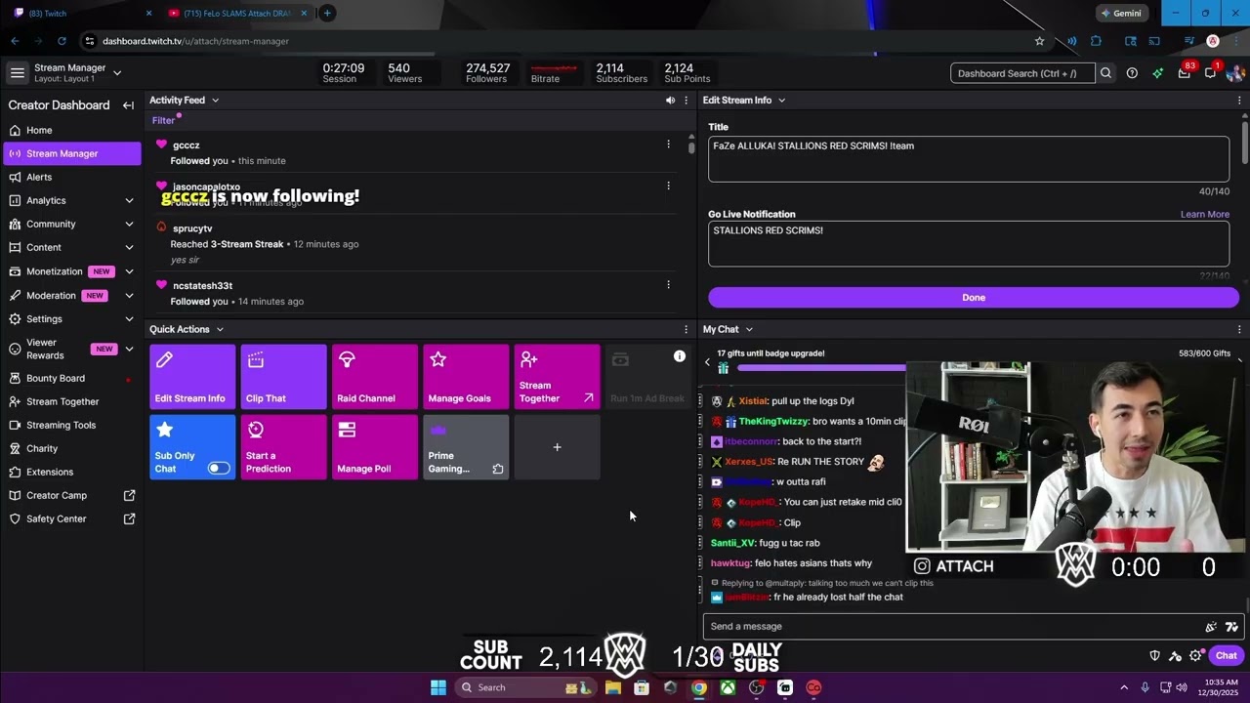Click the Dashboard Search input box
The width and height of the screenshot is (1250, 703).
click(1022, 73)
